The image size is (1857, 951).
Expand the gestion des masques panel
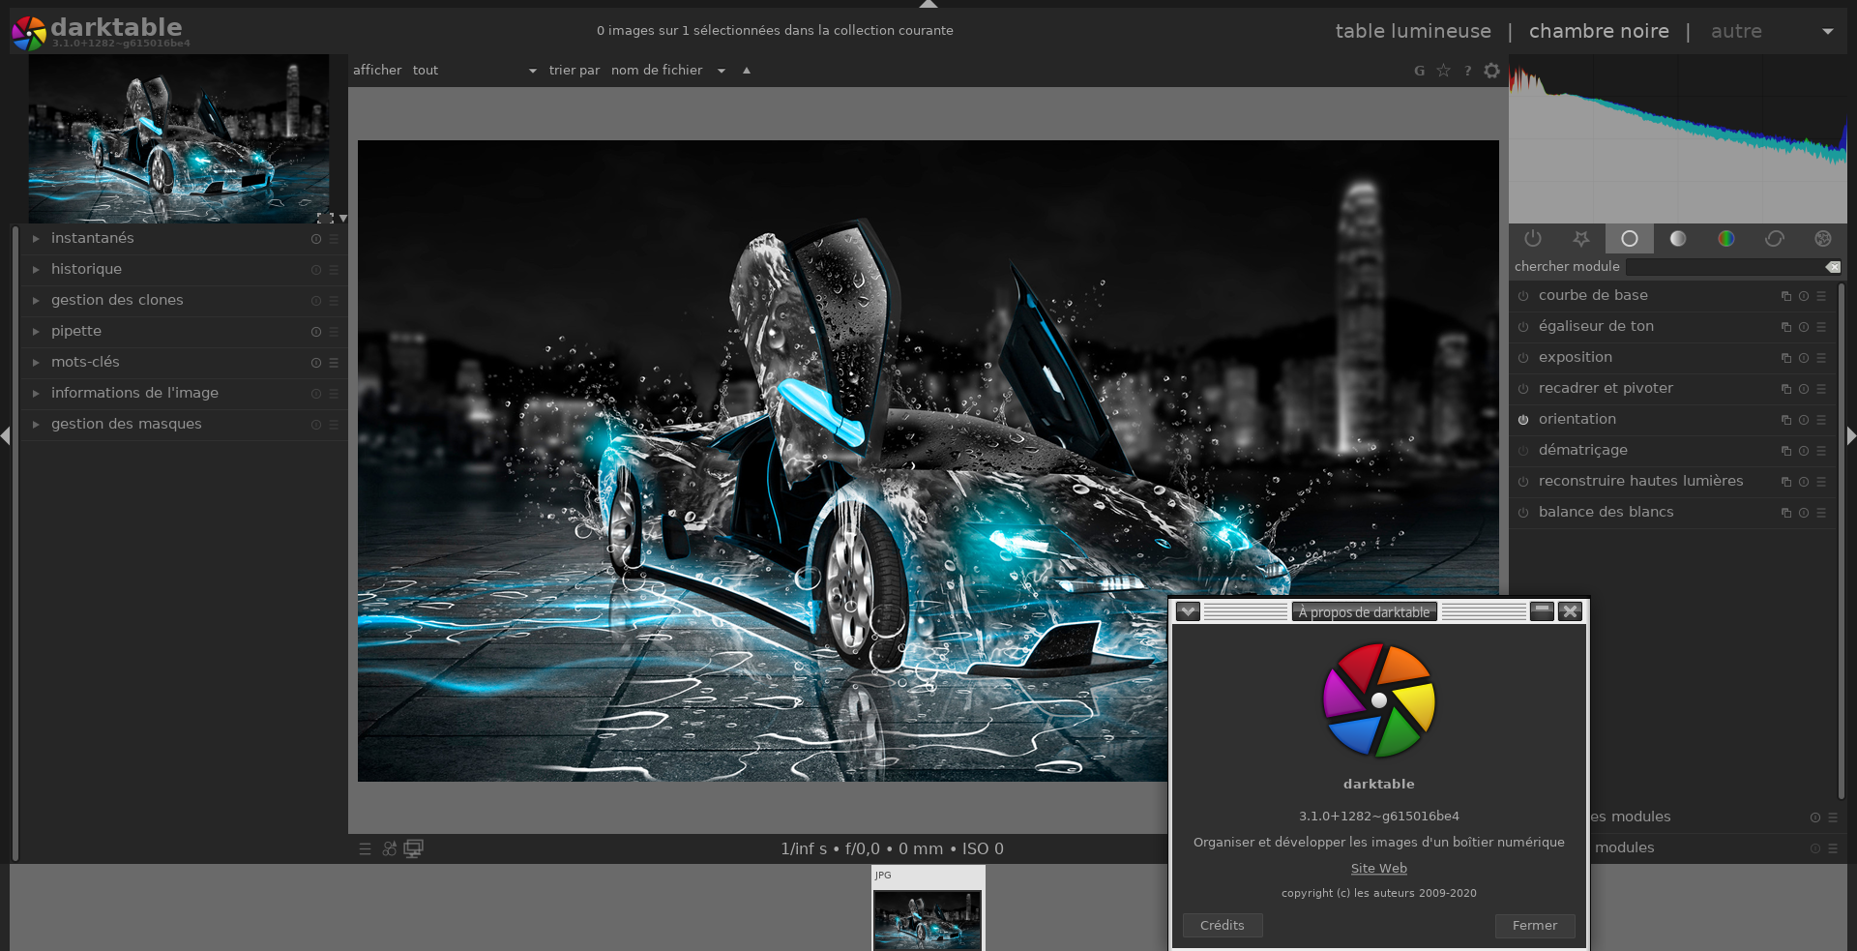coord(36,425)
